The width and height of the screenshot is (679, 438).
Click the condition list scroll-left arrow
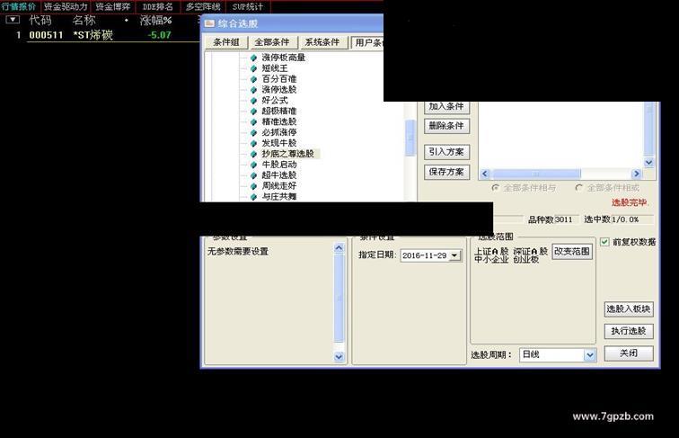(485, 174)
